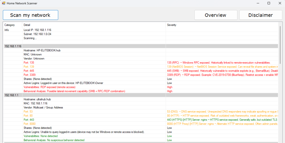Viewport: 285px width, 143px height.
Task: Select Hostname: ultrahub.hub row
Action: pyautogui.click(x=37, y=99)
